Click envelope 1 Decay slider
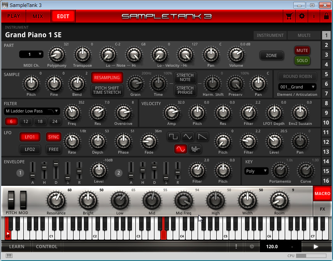The width and height of the screenshot is (333, 261). [56, 171]
